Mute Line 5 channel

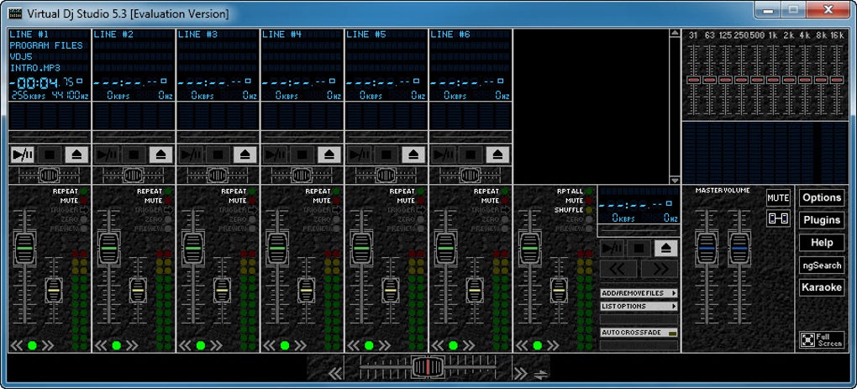tap(420, 201)
